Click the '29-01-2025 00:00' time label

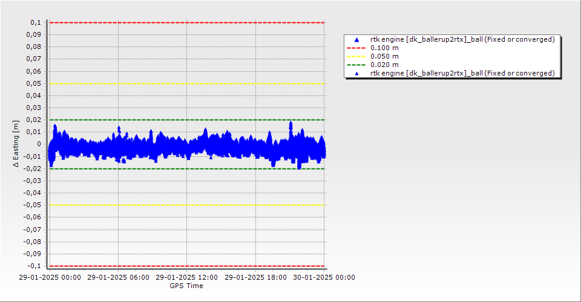(x=50, y=277)
